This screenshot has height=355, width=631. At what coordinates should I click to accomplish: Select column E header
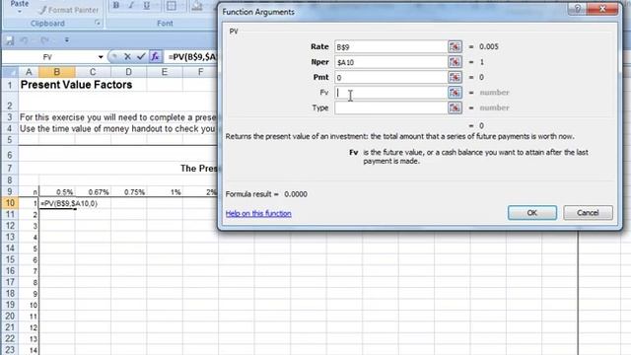click(165, 72)
